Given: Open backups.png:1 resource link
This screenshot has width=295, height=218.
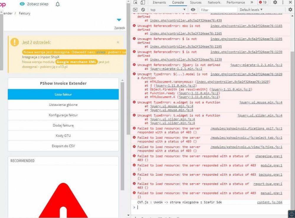Looking at the screenshot, I should [x=271, y=174].
